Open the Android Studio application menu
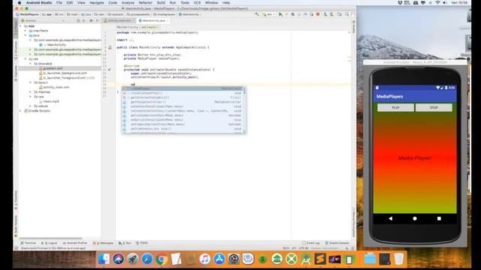Viewport: 481px width, 270px height. point(38,3)
